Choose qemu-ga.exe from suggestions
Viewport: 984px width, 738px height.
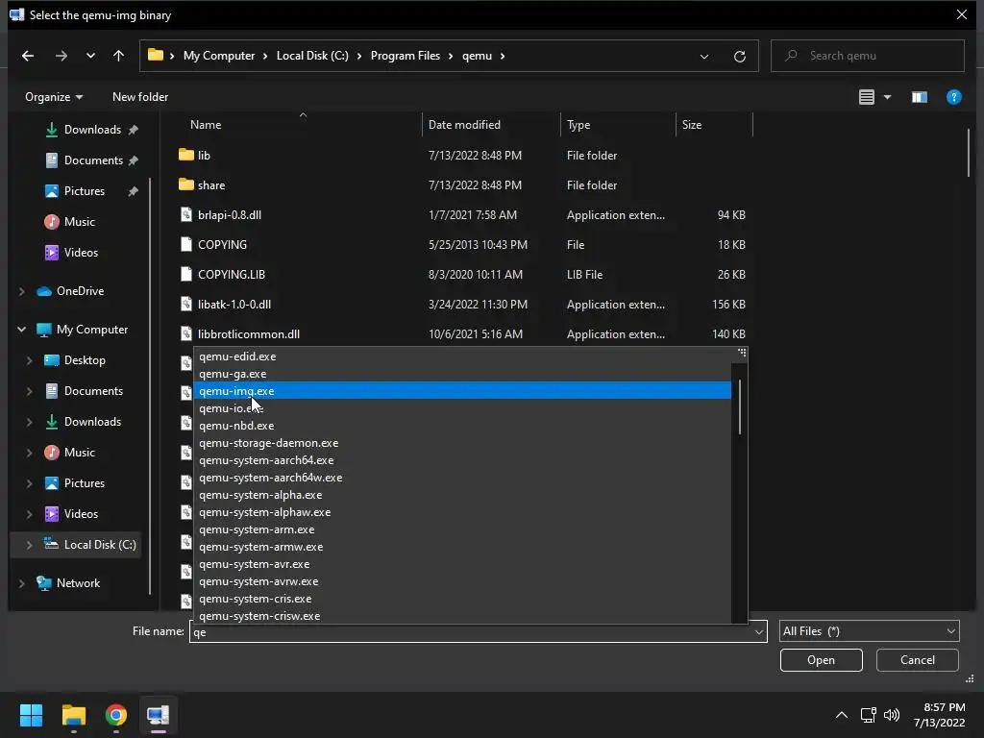[x=462, y=374]
